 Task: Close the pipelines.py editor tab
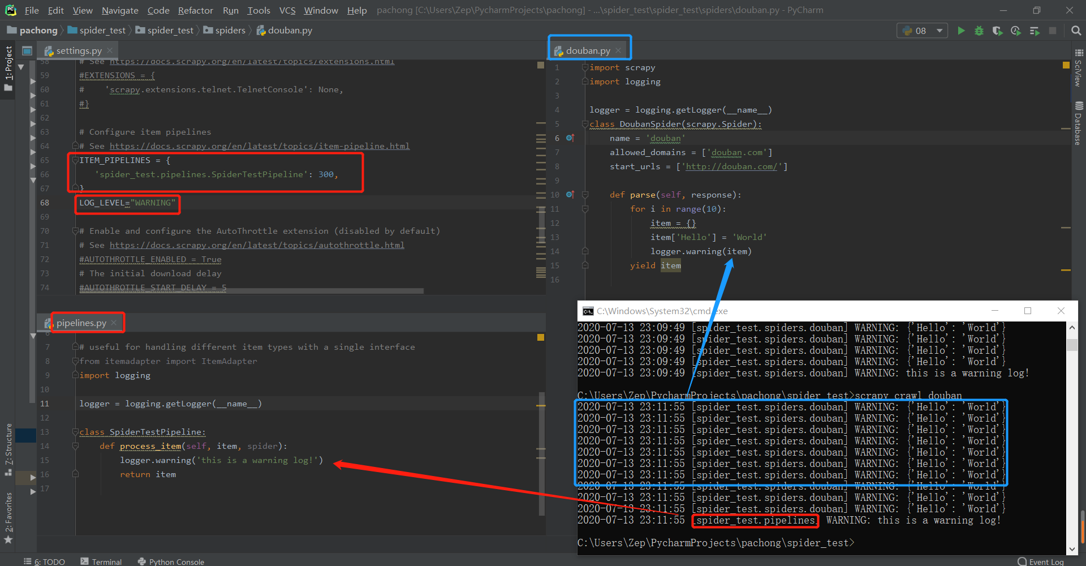coord(114,323)
